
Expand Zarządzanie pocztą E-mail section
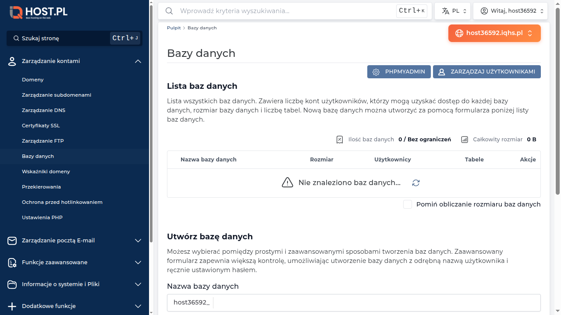click(x=138, y=241)
